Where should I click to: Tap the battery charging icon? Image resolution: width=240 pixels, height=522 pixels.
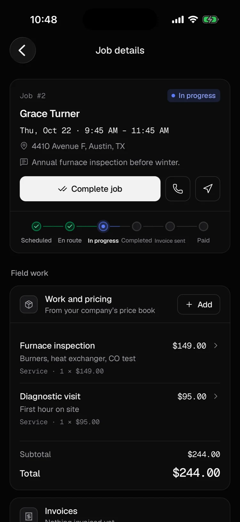coord(211,20)
